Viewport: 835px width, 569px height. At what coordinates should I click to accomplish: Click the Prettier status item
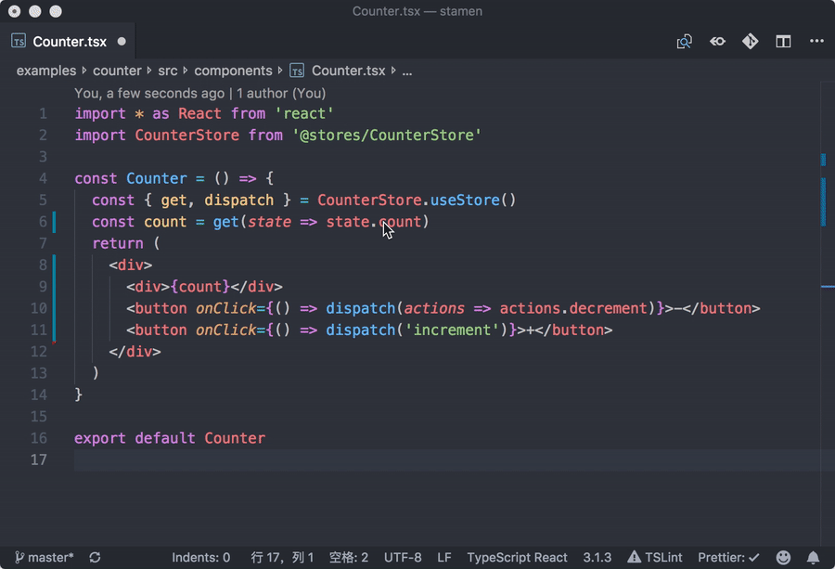(728, 557)
